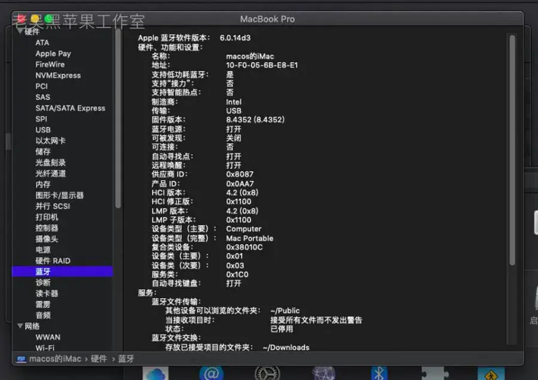The width and height of the screenshot is (538, 380).
Task: Click the name value macos的iMac in details
Action: tap(250, 56)
